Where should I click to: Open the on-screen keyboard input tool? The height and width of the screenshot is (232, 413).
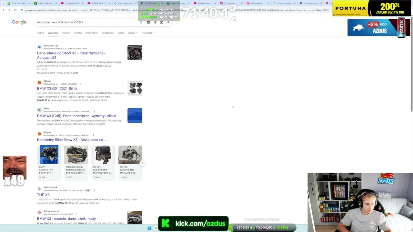pyautogui.click(x=148, y=22)
